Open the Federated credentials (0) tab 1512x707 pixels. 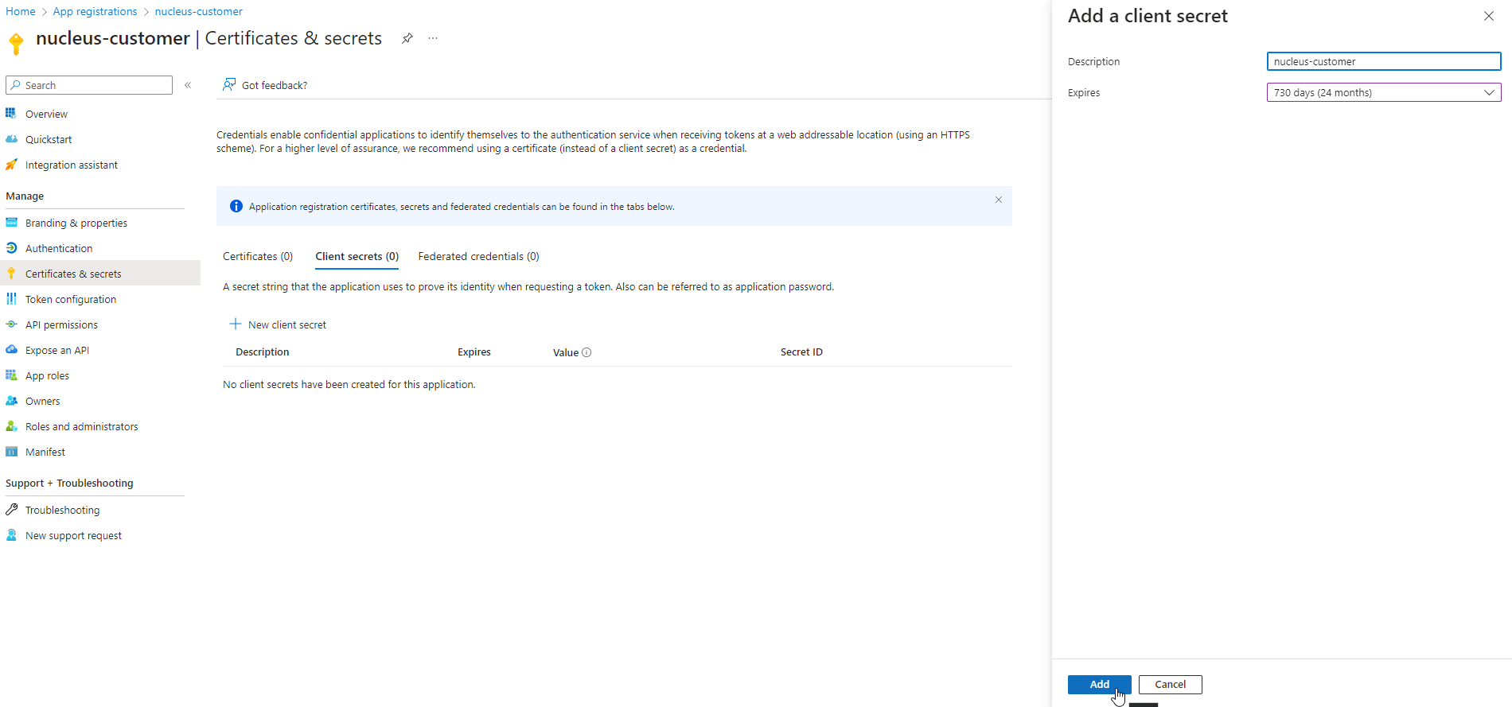point(479,256)
